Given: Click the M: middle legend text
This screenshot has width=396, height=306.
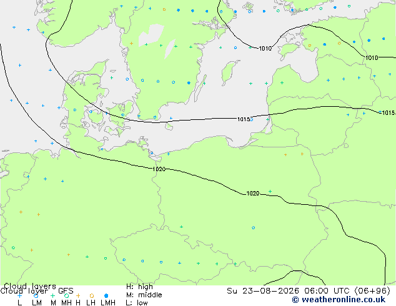Looking at the screenshot, I should click(x=144, y=295).
